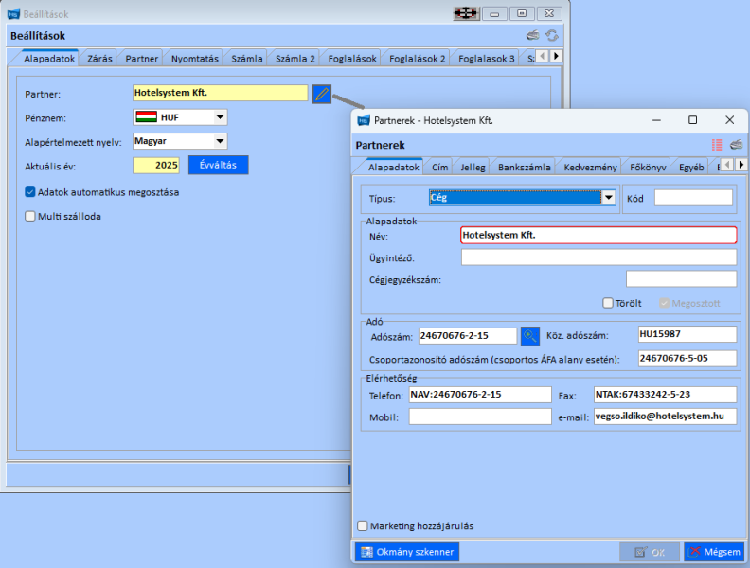Open the Alapértelmezett nyelv dropdown

pyautogui.click(x=220, y=141)
